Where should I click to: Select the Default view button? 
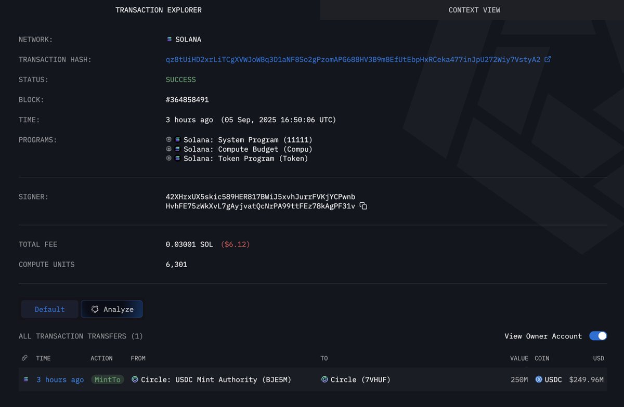click(x=50, y=309)
